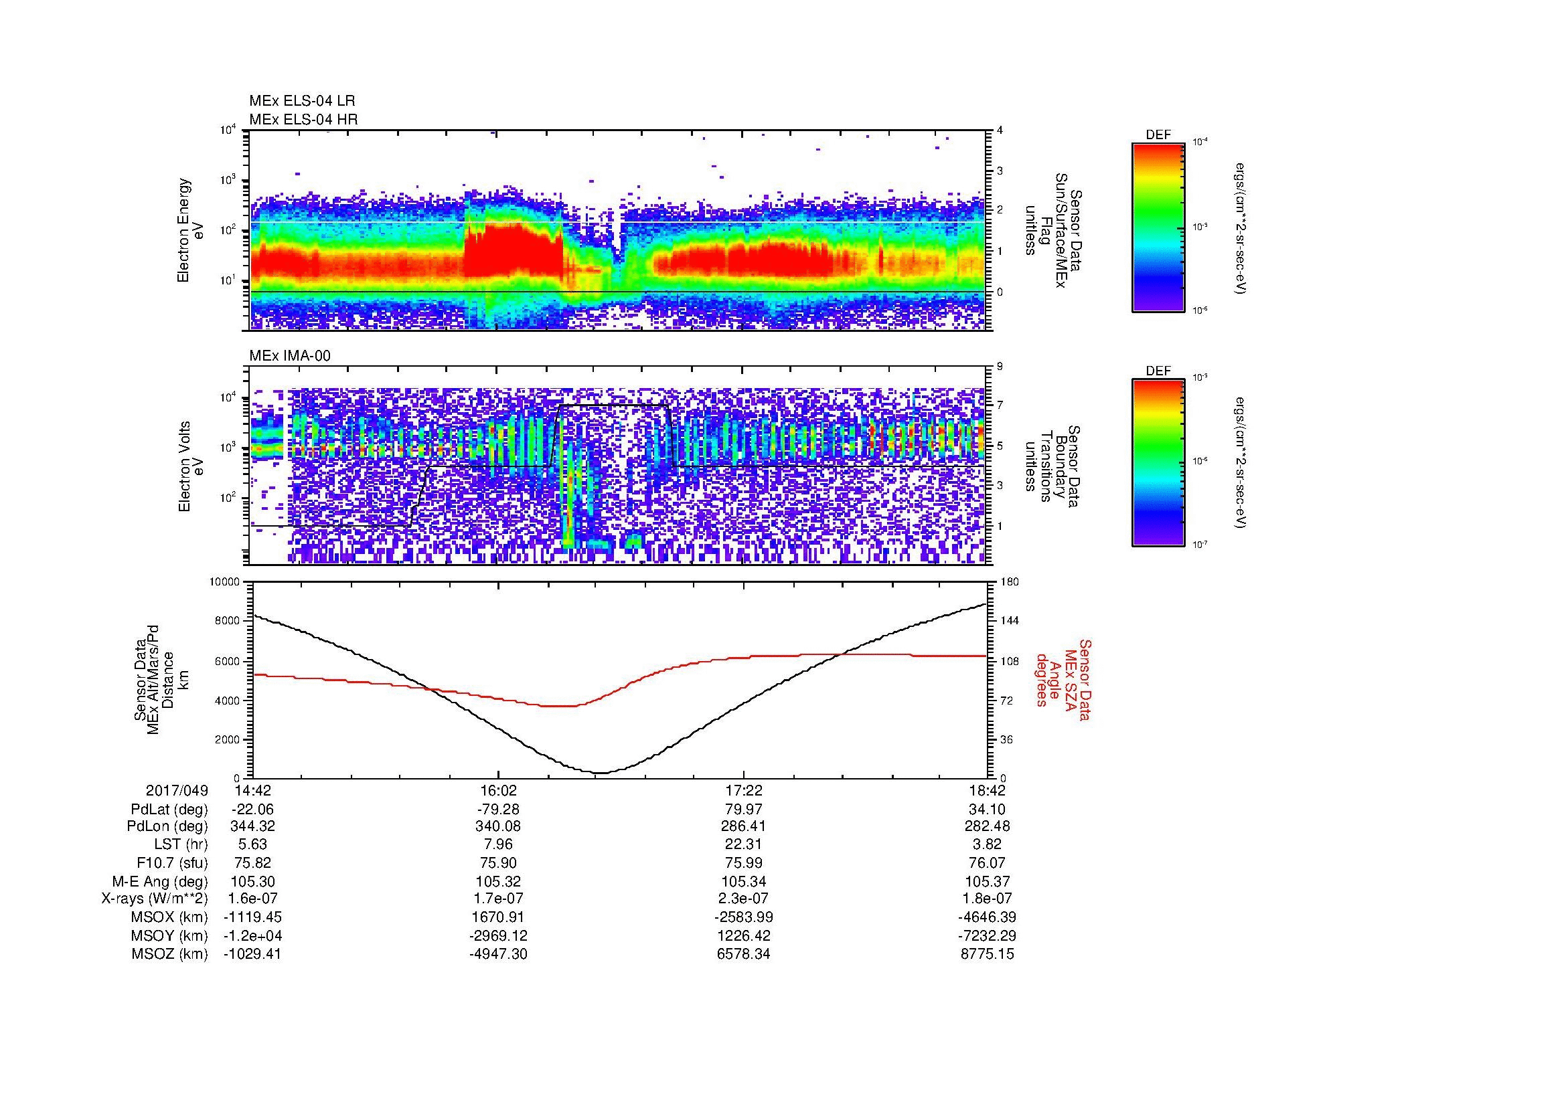Click the PdLat value '34.10'
Screen dimensions: 1566x1106
click(988, 810)
